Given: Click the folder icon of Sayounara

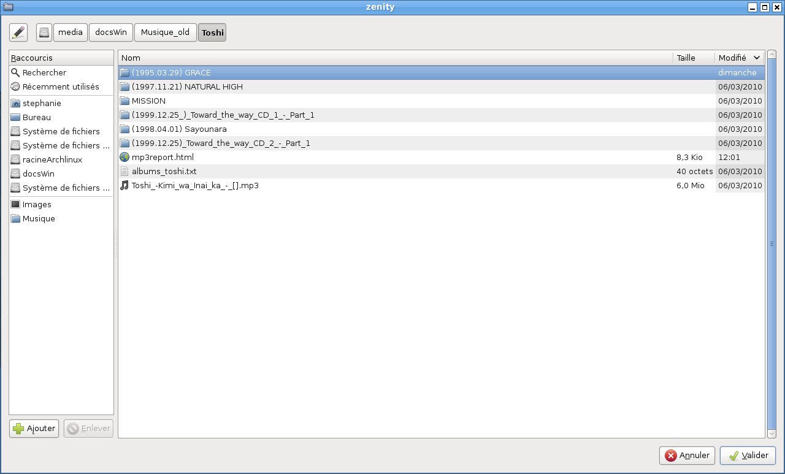Looking at the screenshot, I should [x=124, y=129].
